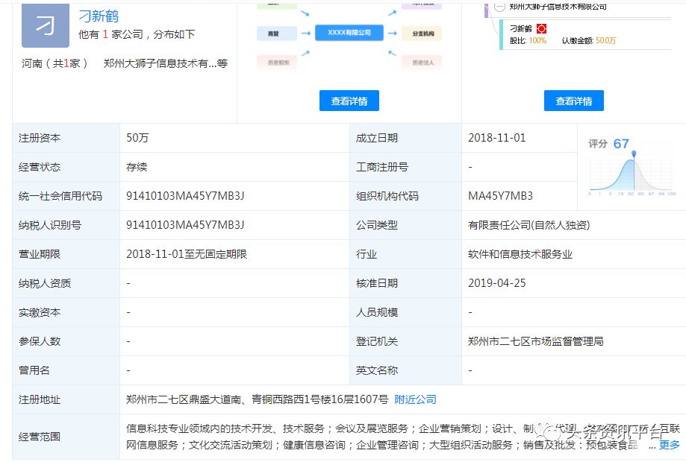Click the 分支机构 node in relationship diagram
The width and height of the screenshot is (686, 462).
[422, 34]
